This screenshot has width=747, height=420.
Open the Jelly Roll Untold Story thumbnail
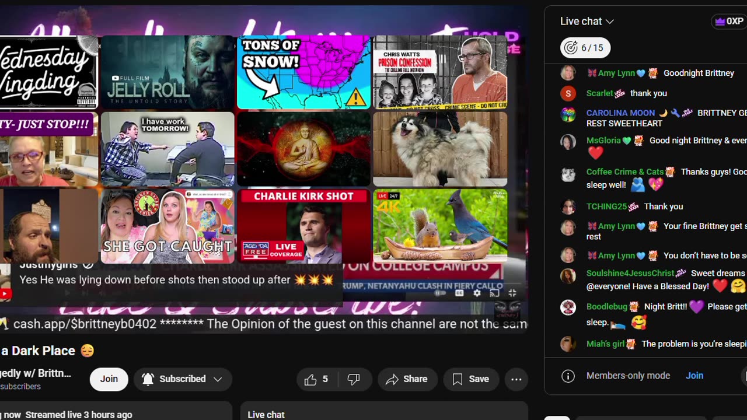[167, 72]
